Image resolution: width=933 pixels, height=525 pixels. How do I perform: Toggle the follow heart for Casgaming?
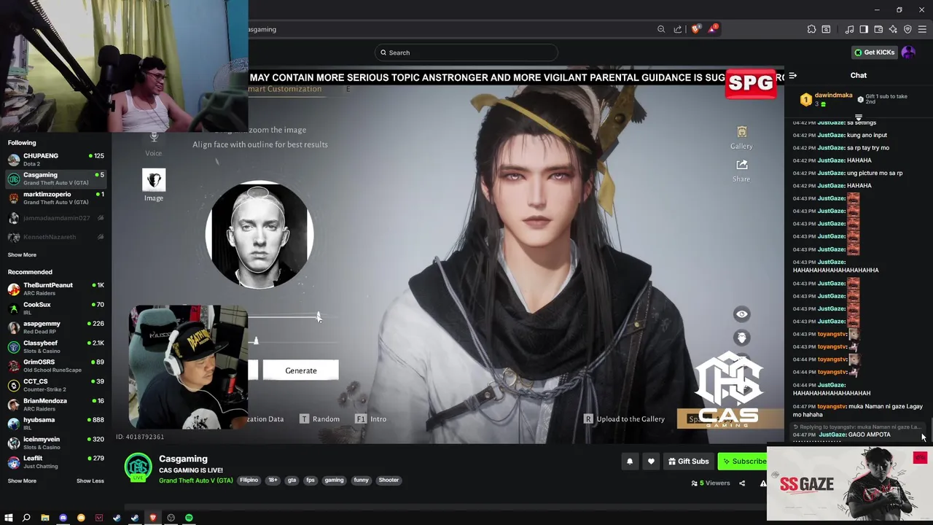pos(651,461)
